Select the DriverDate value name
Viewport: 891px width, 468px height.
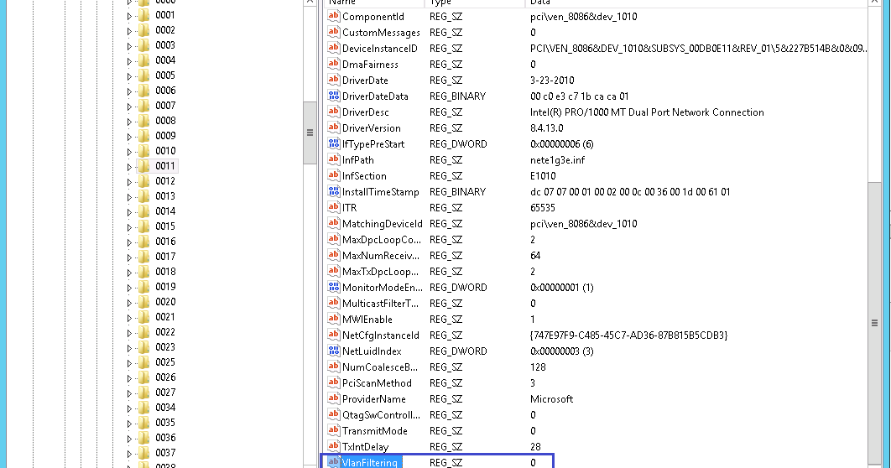click(365, 80)
